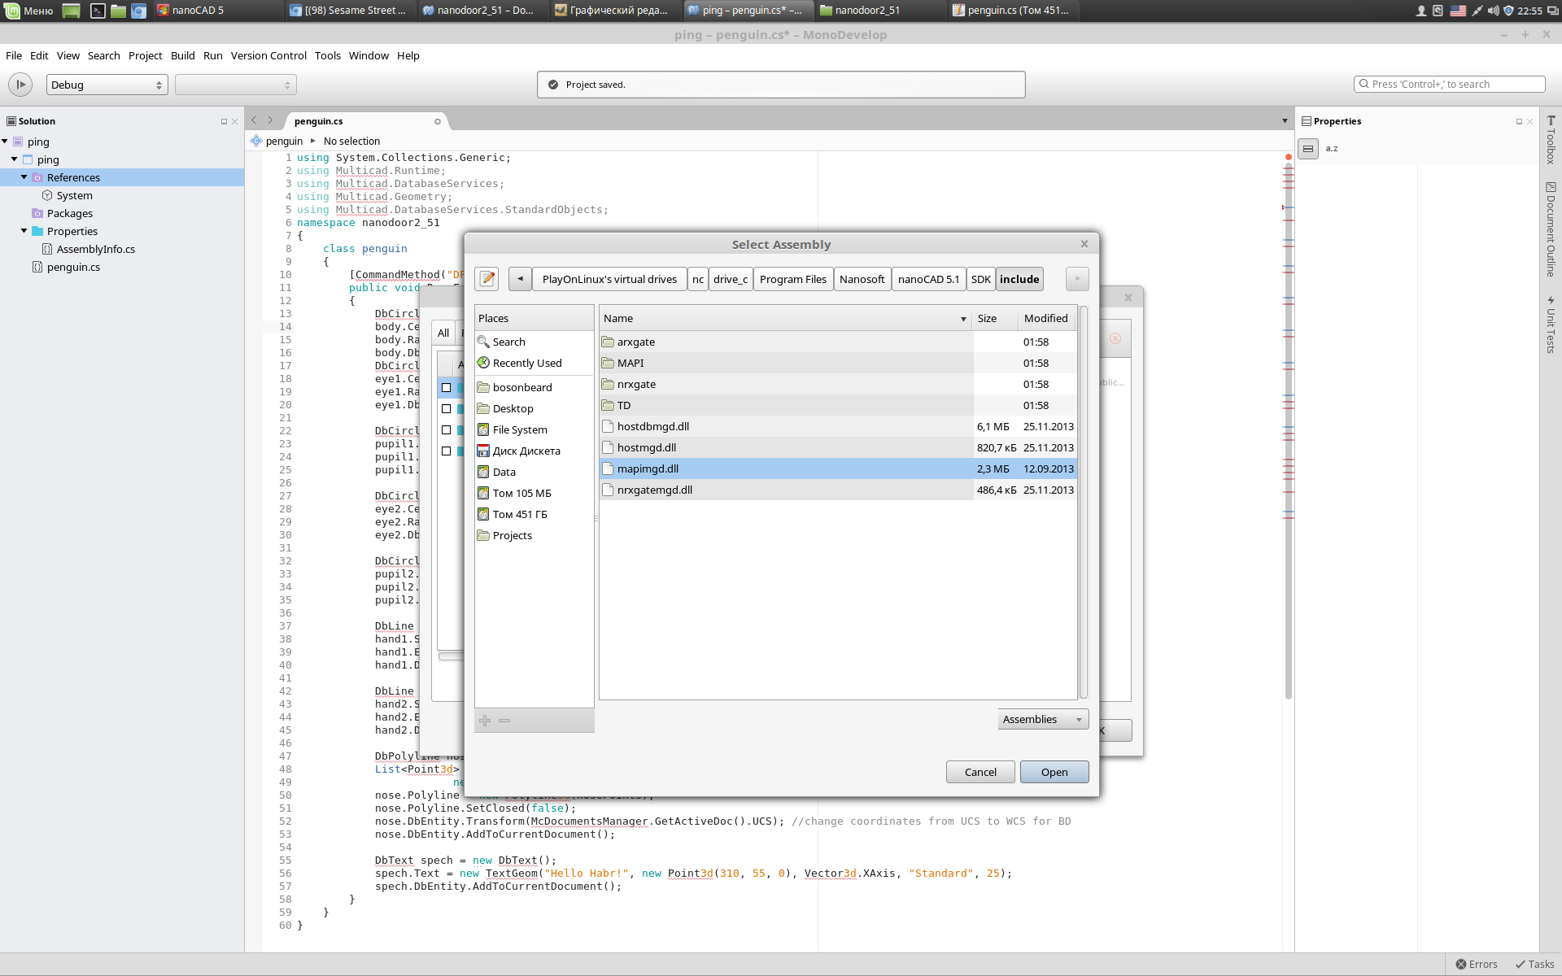The width and height of the screenshot is (1562, 976).
Task: Open the Assemblies file filter dropdown
Action: 1042,719
